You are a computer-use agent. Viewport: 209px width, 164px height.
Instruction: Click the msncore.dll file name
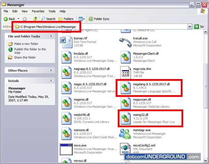(81, 130)
